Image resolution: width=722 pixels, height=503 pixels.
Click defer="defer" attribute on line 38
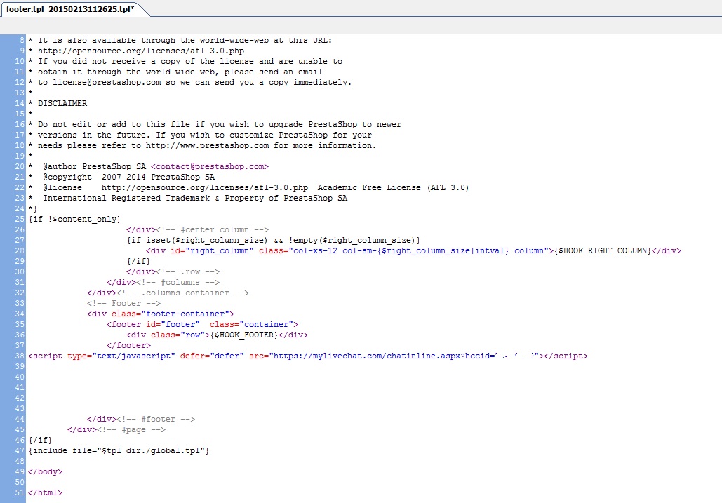(x=213, y=356)
